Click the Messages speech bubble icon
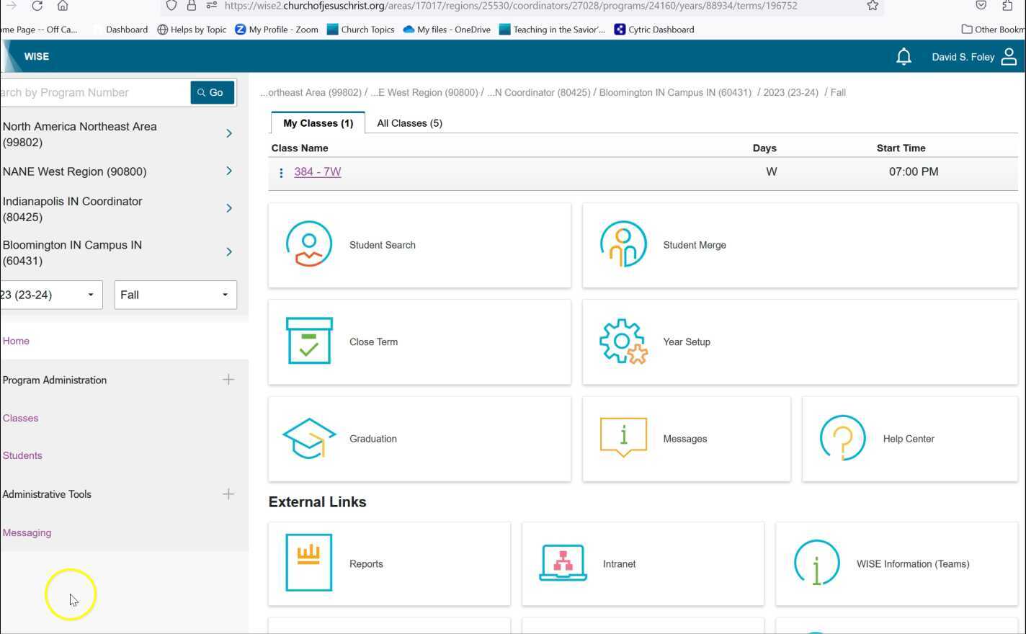Screen dimensions: 1026x634 [x=623, y=437]
